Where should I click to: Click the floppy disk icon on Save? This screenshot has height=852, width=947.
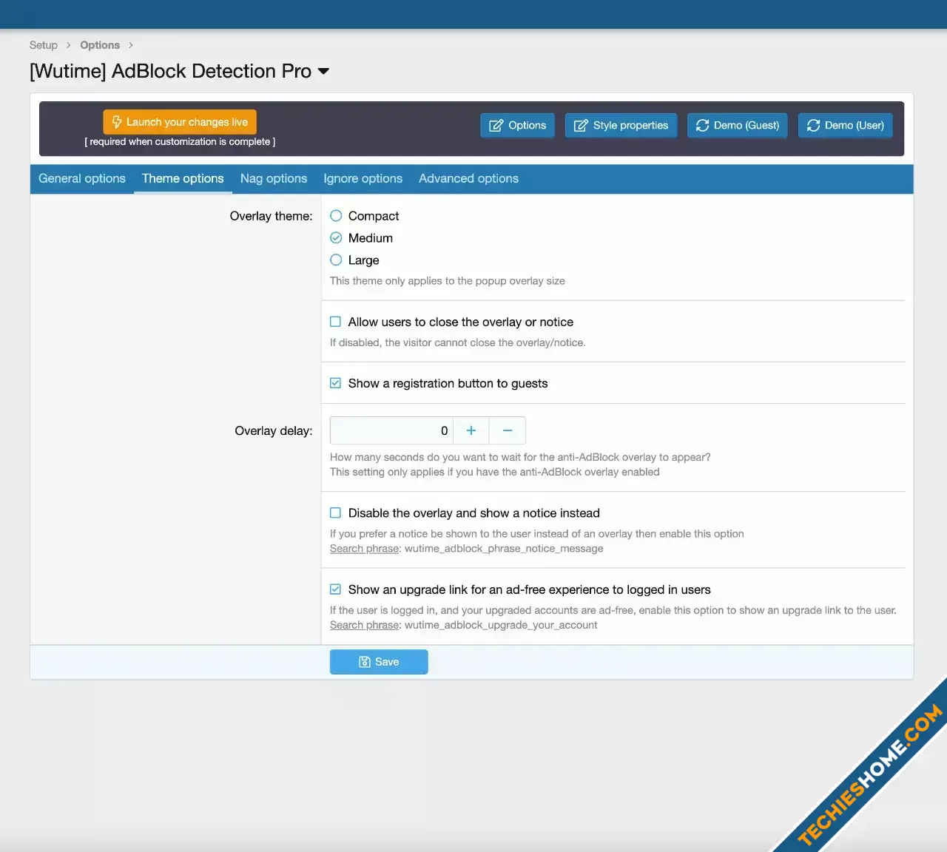(365, 662)
